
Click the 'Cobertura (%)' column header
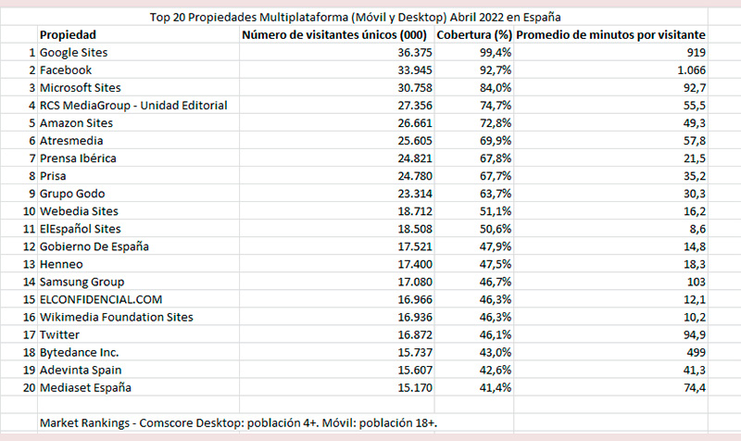[x=474, y=35]
